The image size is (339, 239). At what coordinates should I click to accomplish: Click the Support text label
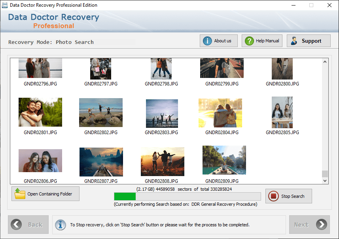311,41
